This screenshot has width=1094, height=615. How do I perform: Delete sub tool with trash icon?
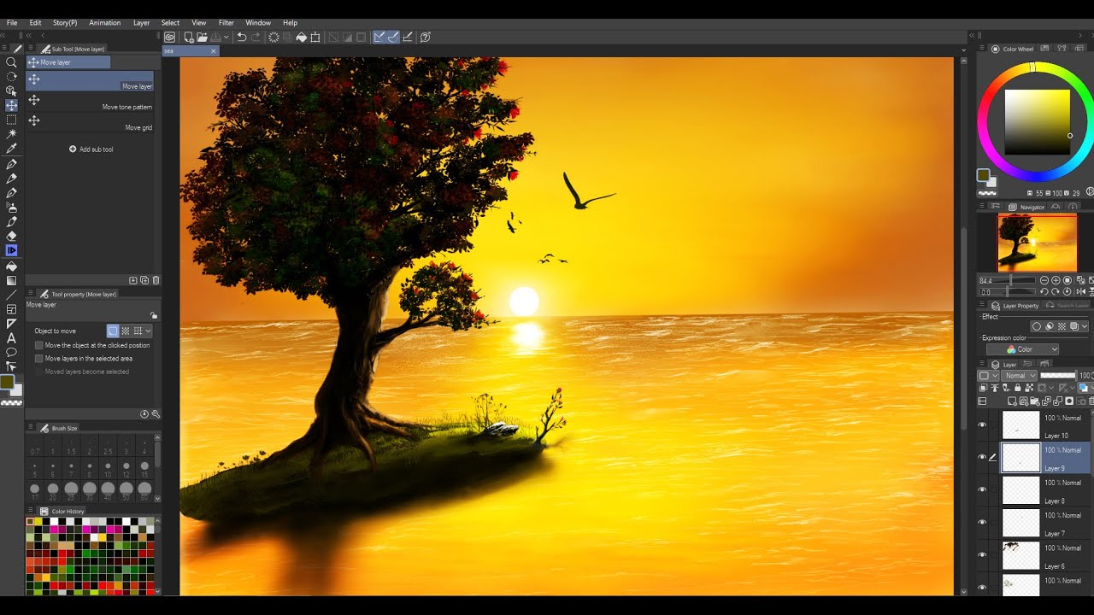pyautogui.click(x=156, y=280)
